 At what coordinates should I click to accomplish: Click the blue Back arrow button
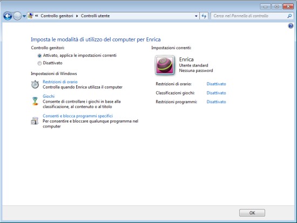tap(8, 16)
